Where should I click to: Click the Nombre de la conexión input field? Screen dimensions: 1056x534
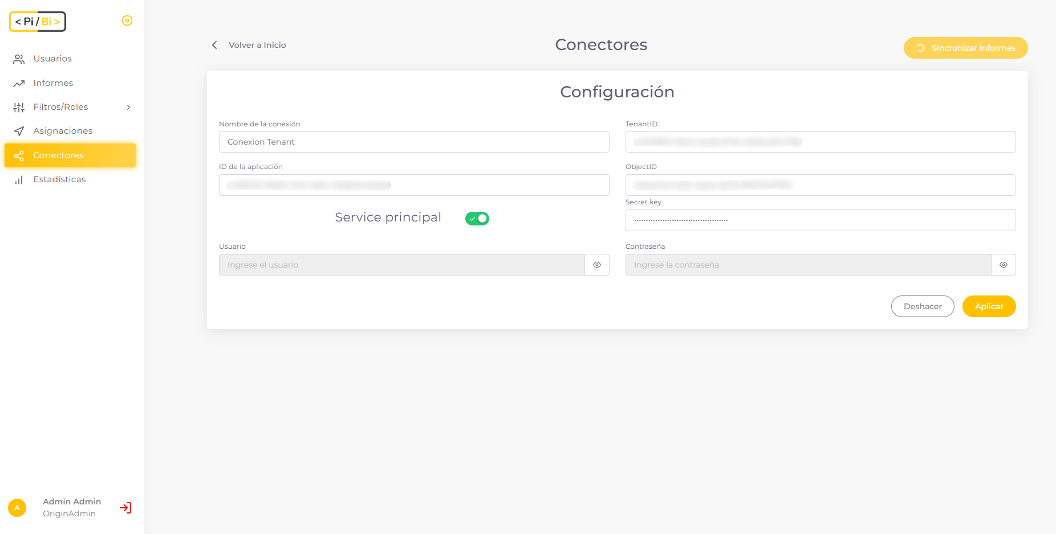coord(414,142)
